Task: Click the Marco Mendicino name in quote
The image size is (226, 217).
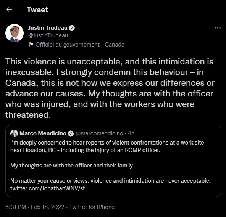Action: 43,133
